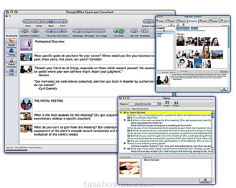
Task: Select the Move Down arrow icon
Action: [x=62, y=31]
